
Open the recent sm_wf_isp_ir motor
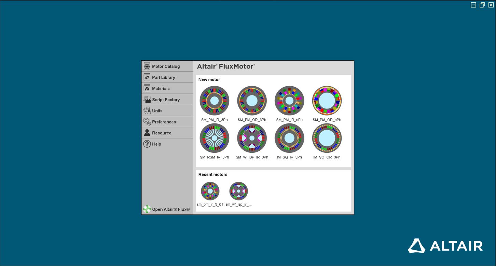coord(238,191)
